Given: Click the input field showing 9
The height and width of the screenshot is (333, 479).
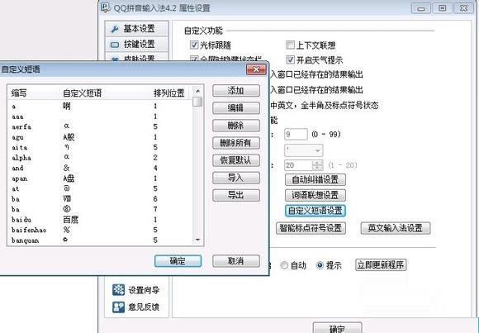Looking at the screenshot, I should tap(296, 134).
